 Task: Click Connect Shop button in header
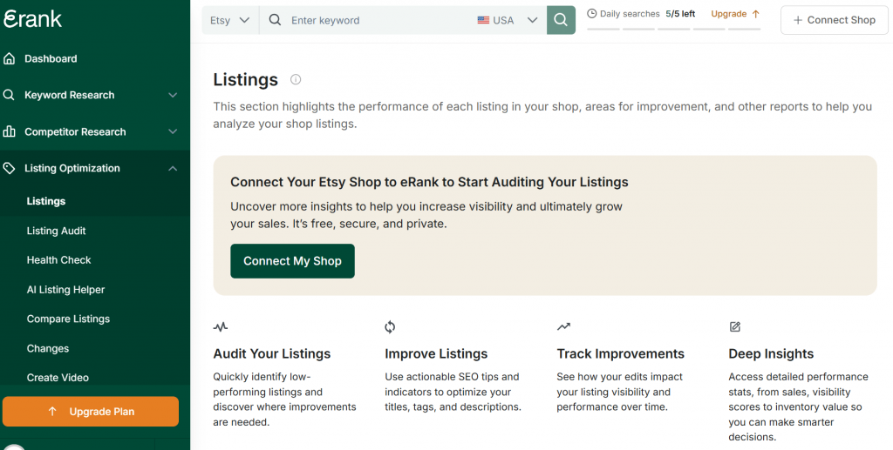click(x=835, y=20)
